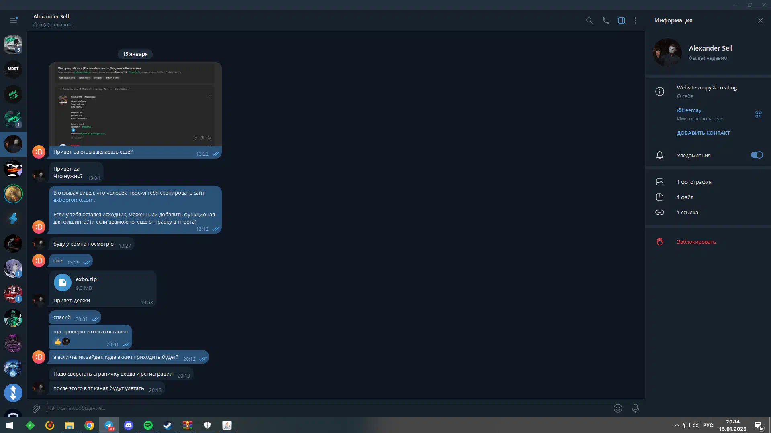Show QR code for username
This screenshot has height=433, width=771.
coord(758,114)
